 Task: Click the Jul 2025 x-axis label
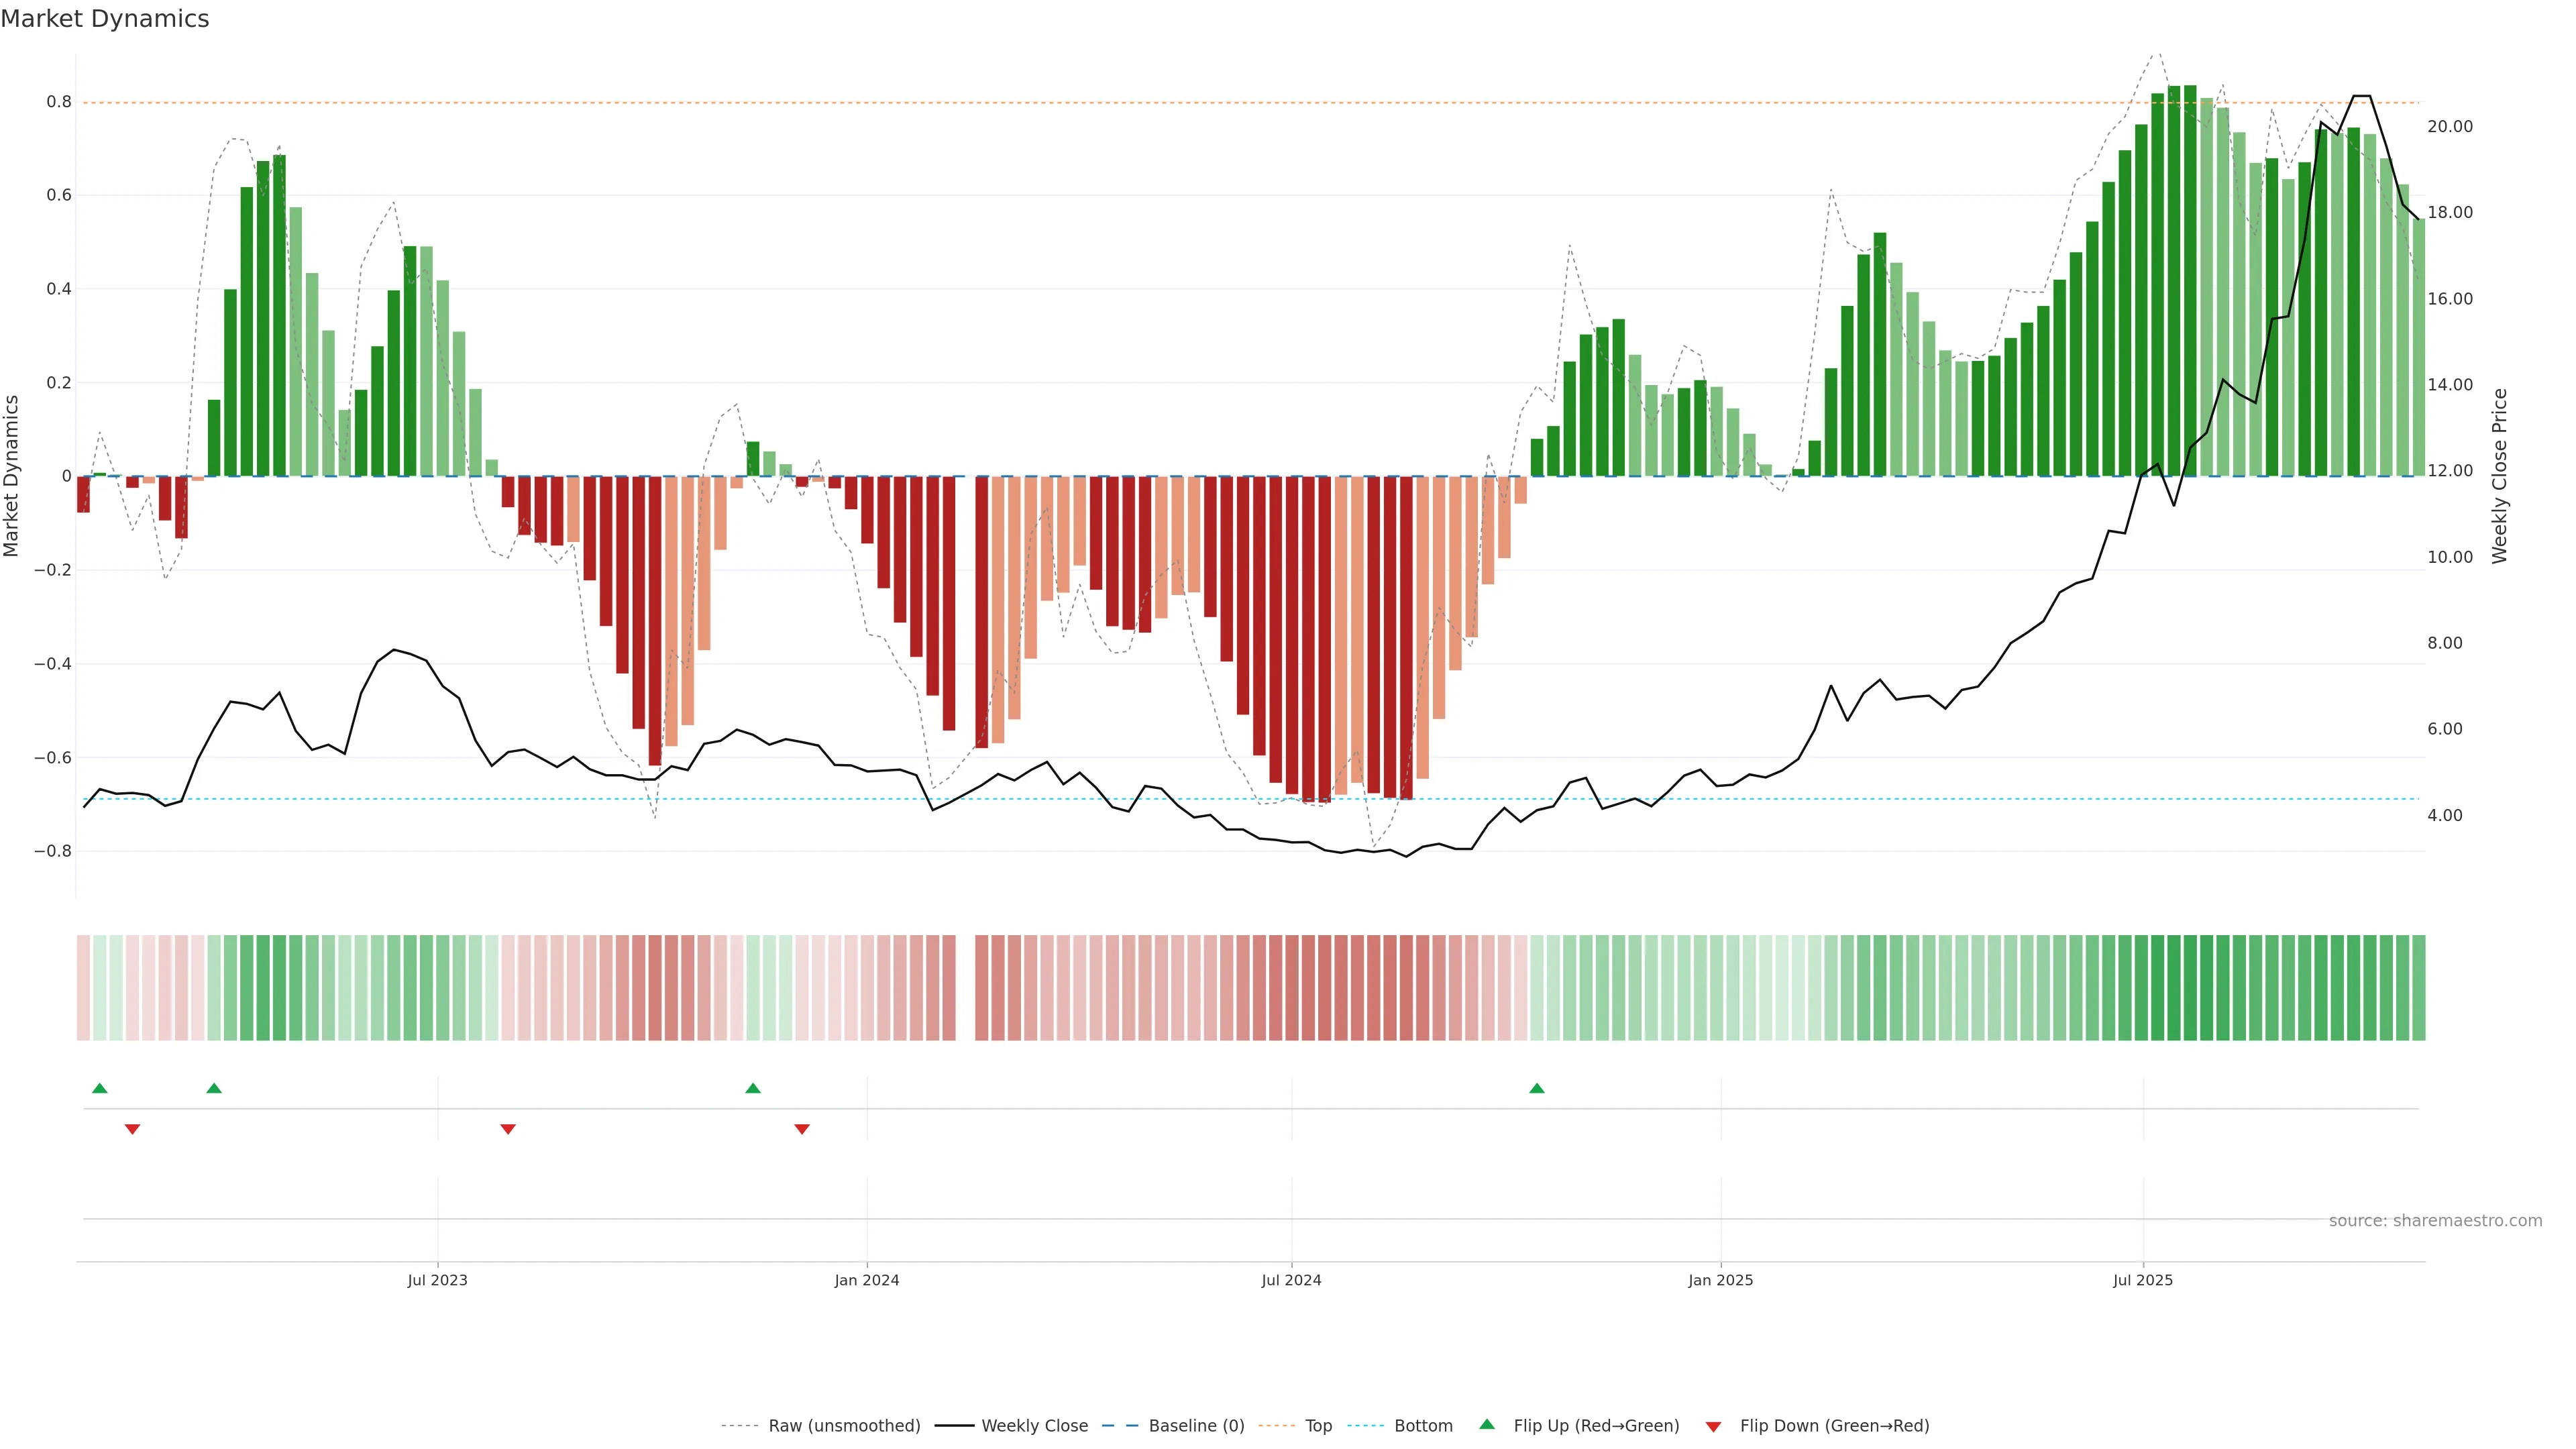coord(2143,1280)
